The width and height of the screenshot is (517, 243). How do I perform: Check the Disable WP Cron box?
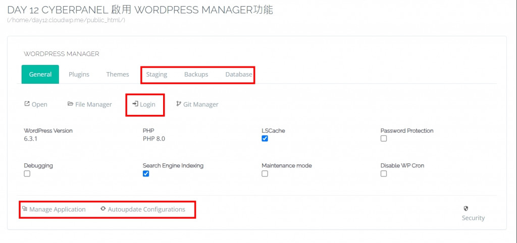click(384, 173)
